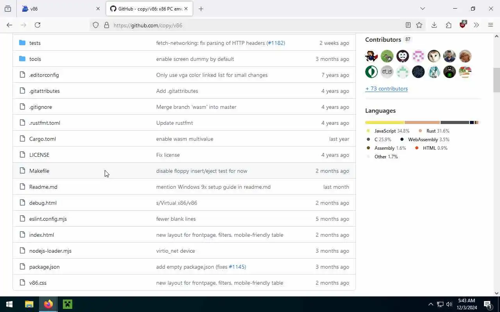Open Firefox application hamburger menu
The image size is (500, 312).
coord(491,25)
